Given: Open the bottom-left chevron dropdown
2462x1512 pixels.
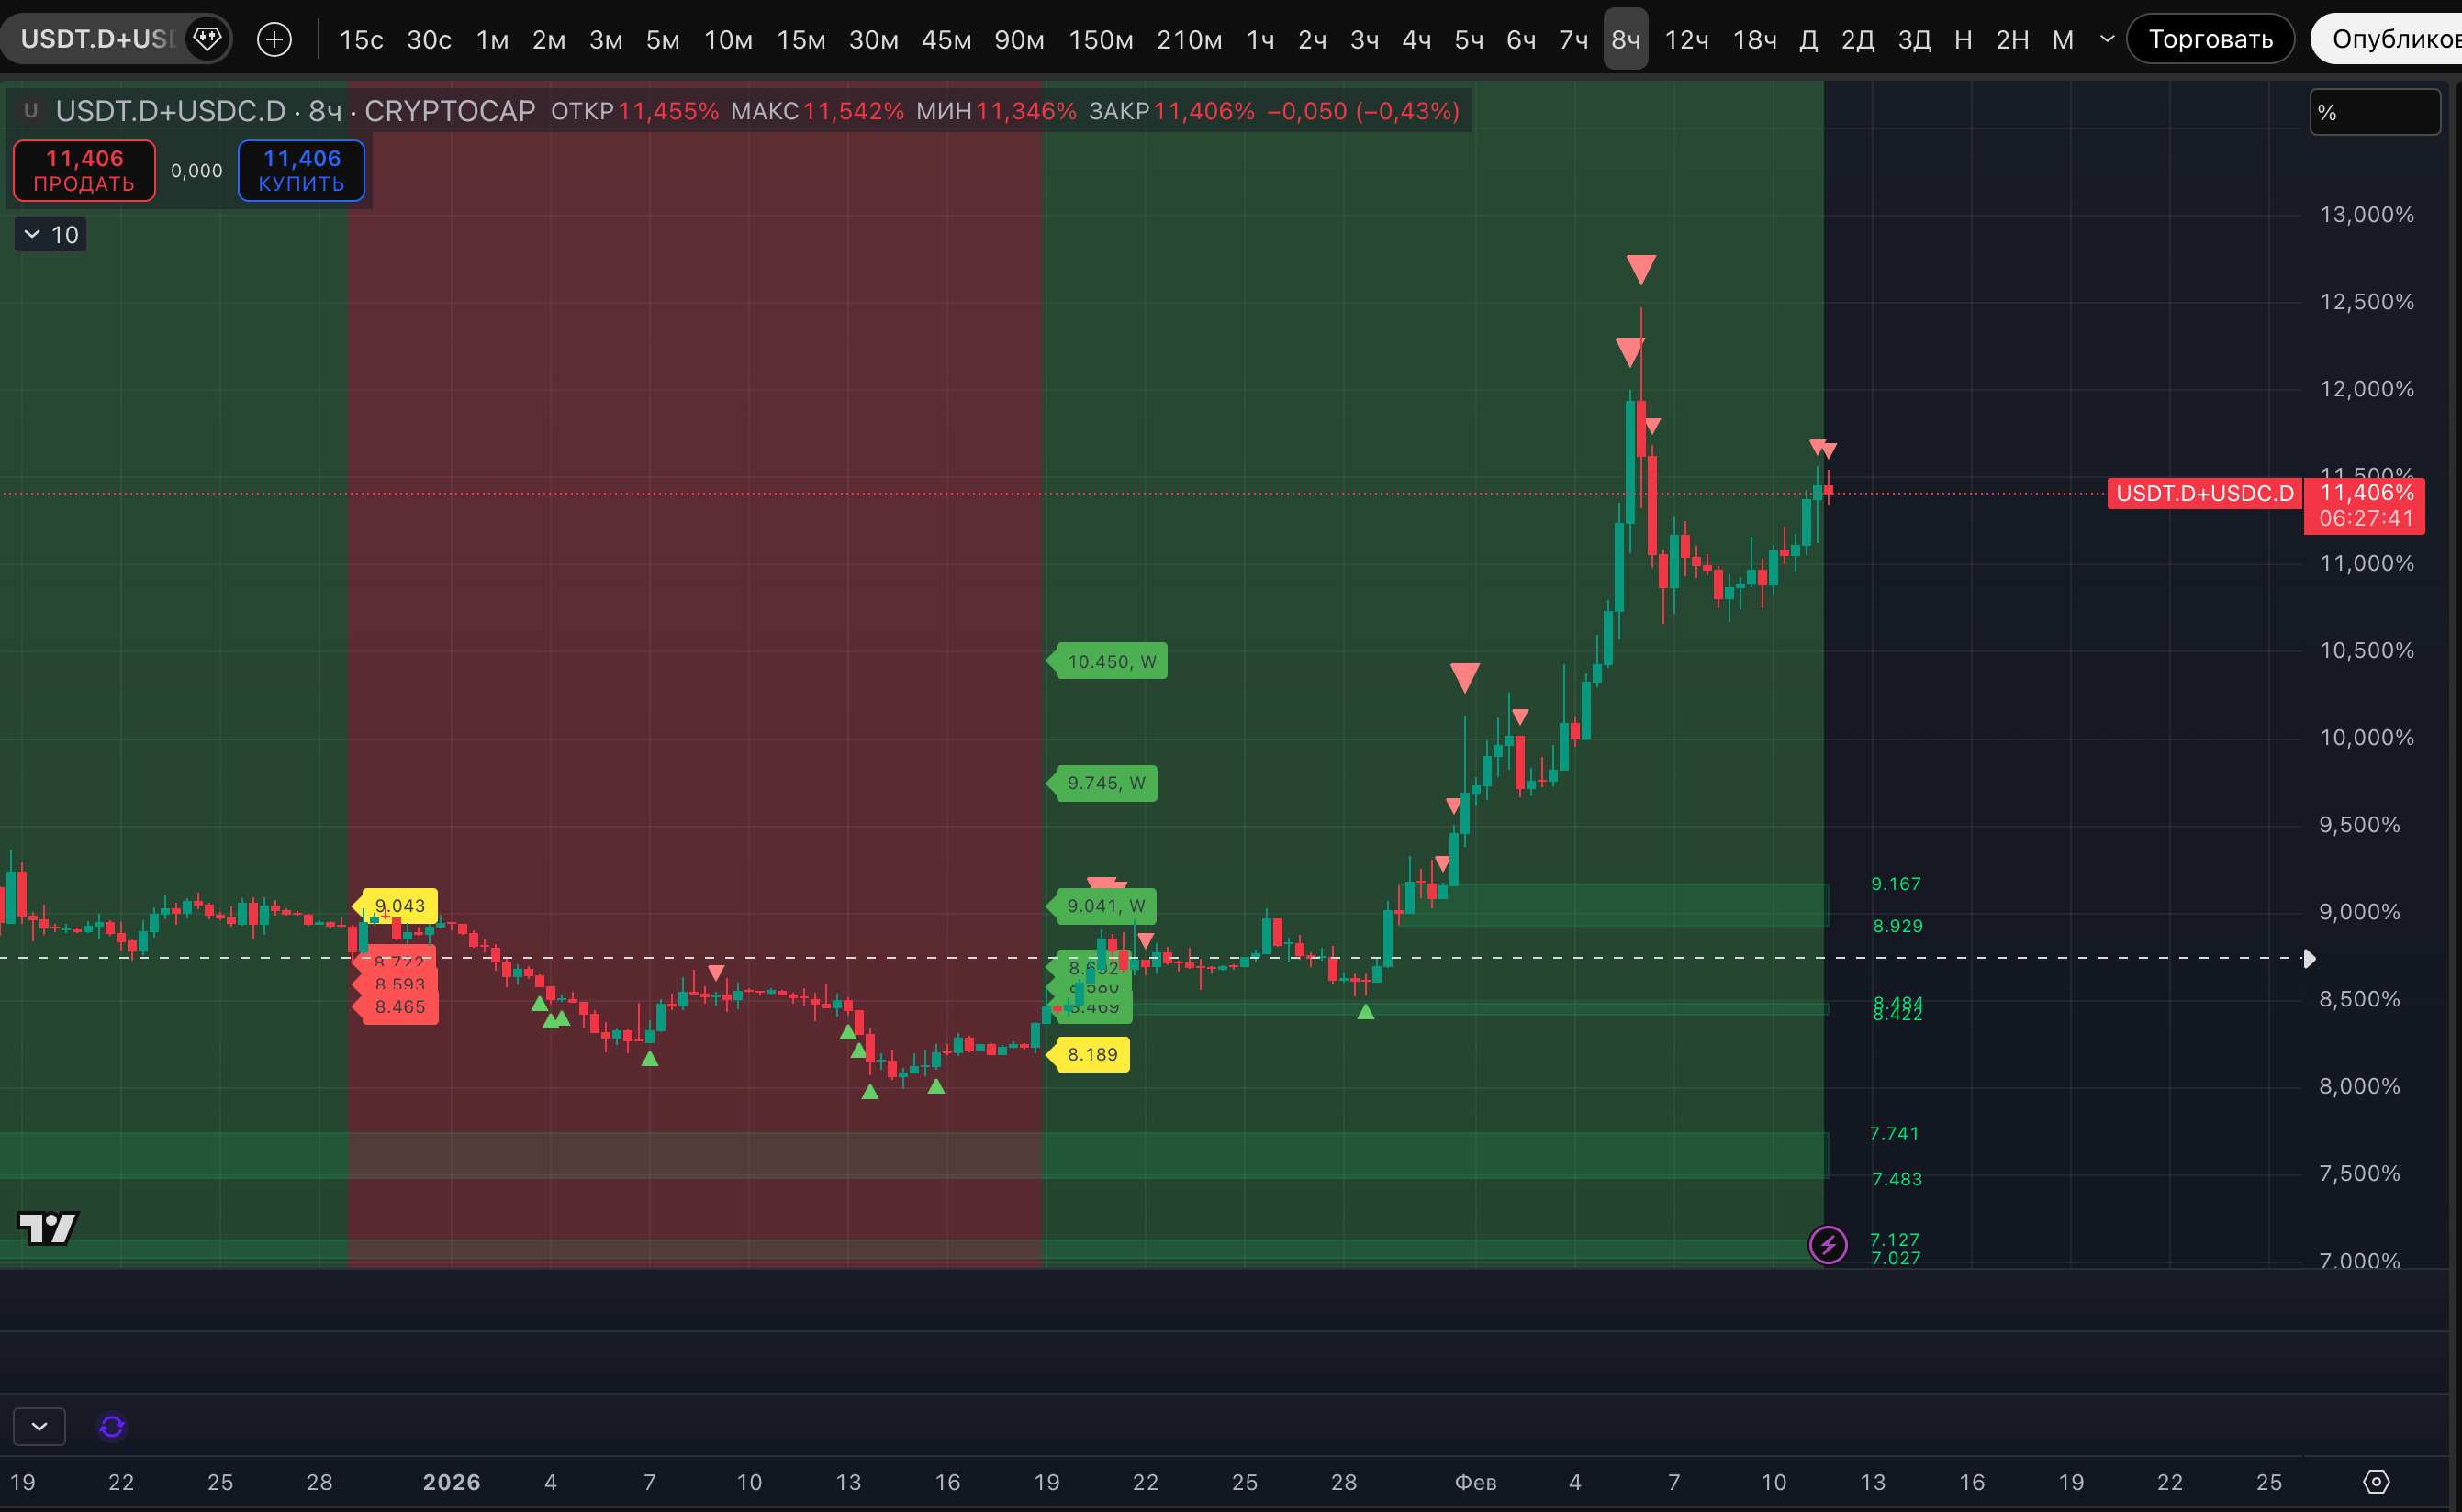Looking at the screenshot, I should [x=39, y=1426].
